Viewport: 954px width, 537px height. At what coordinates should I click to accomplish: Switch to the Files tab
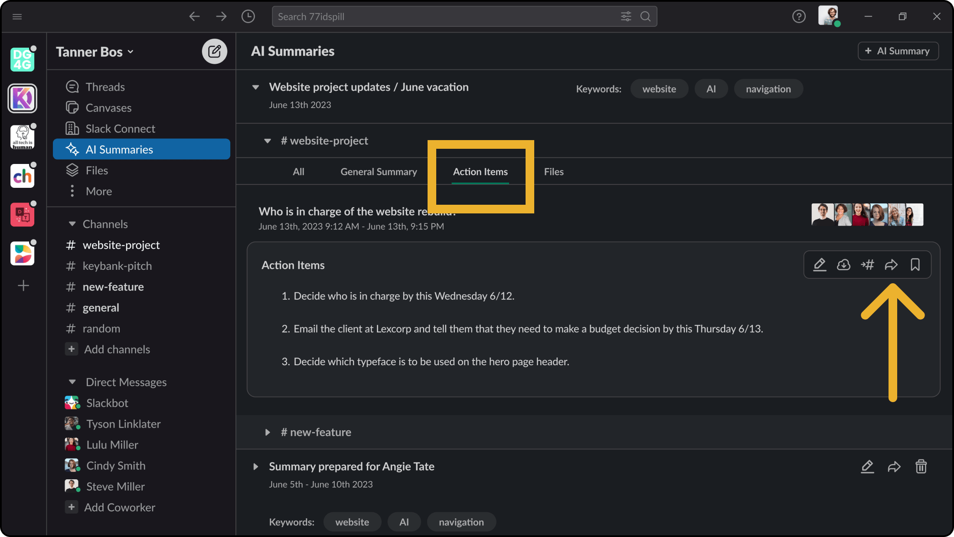[x=554, y=172]
